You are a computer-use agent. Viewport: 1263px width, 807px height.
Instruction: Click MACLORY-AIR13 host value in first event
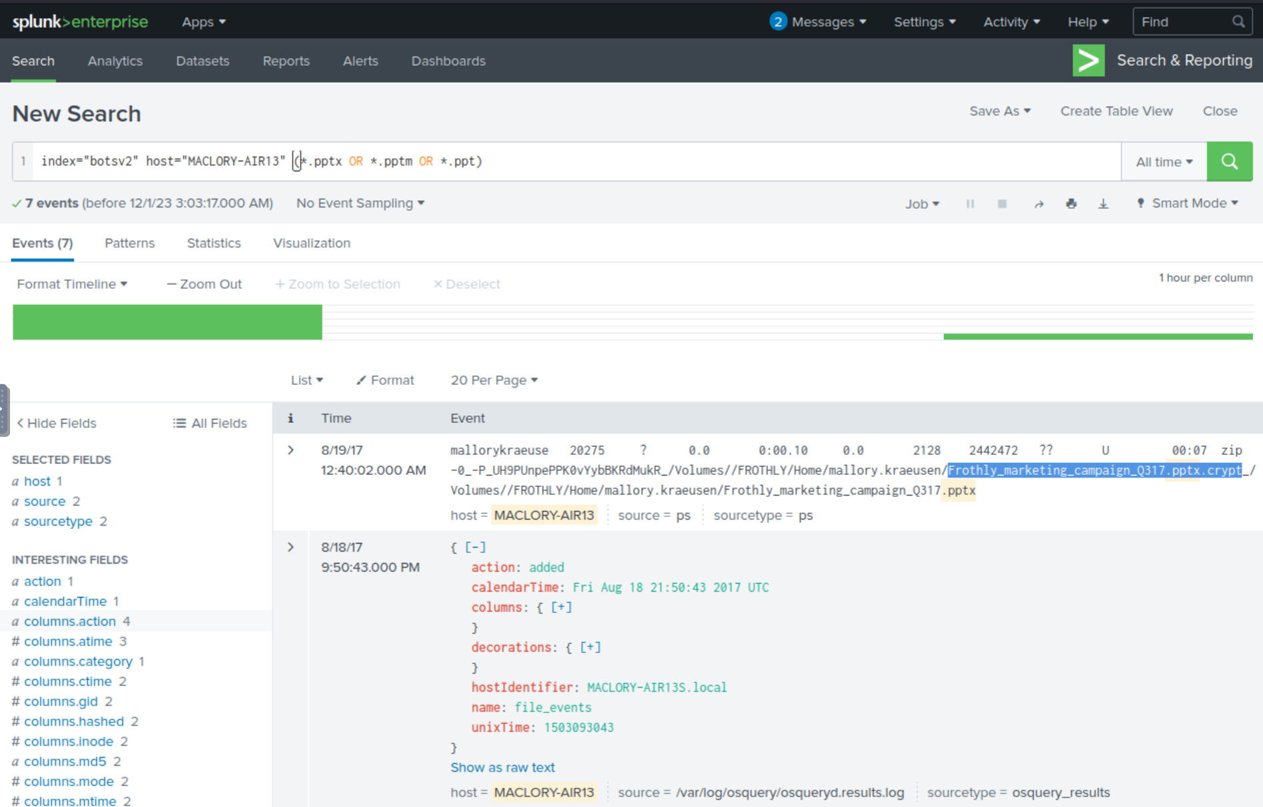pos(544,516)
